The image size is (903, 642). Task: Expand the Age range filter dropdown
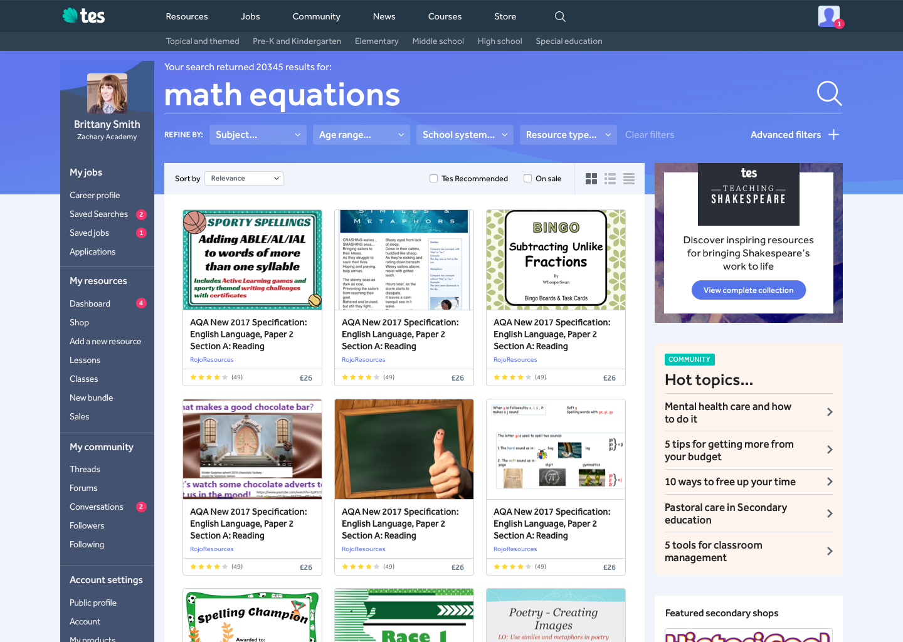click(361, 135)
